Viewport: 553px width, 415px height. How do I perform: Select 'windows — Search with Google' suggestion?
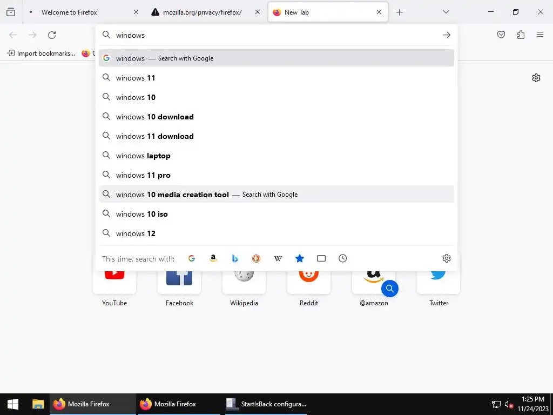(x=276, y=58)
